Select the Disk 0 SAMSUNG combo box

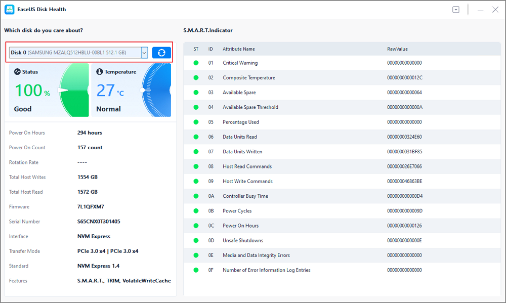click(x=75, y=53)
